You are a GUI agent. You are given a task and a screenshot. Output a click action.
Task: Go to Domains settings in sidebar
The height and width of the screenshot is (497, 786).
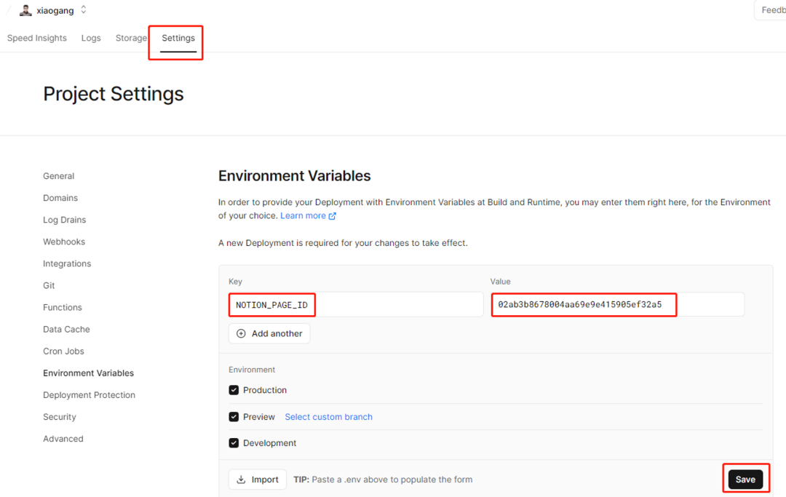pos(60,198)
